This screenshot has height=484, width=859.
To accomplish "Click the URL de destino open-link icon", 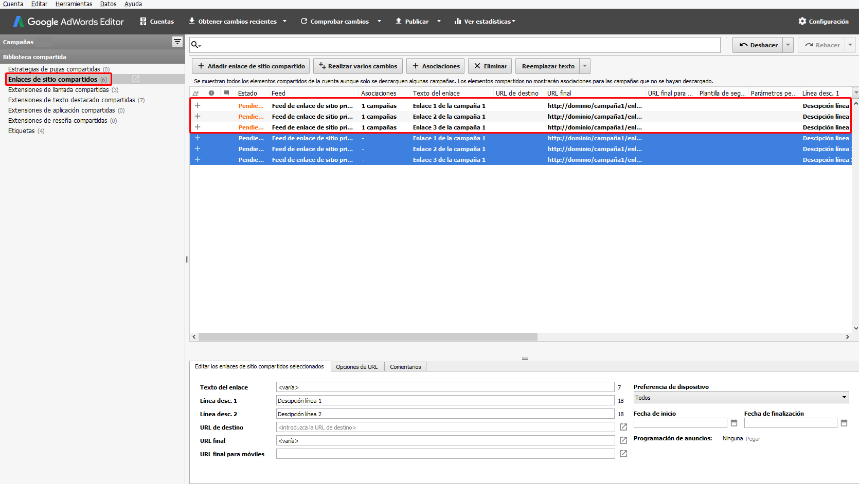I will (x=623, y=427).
